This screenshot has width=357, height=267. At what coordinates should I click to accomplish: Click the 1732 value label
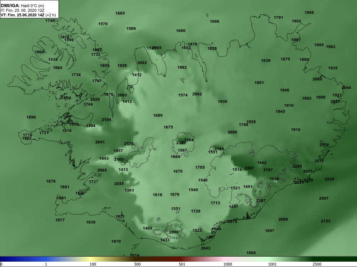(96, 54)
